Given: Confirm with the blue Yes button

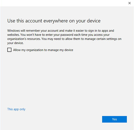Looking at the screenshot, I should (114, 119).
